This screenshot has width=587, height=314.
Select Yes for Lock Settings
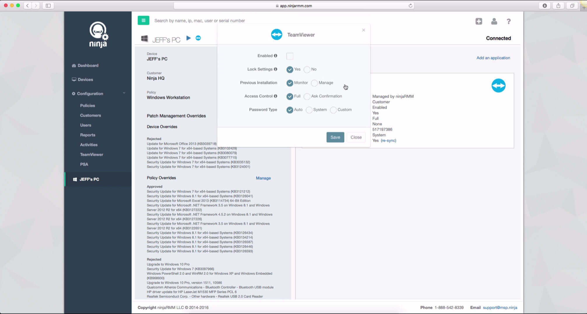point(290,69)
